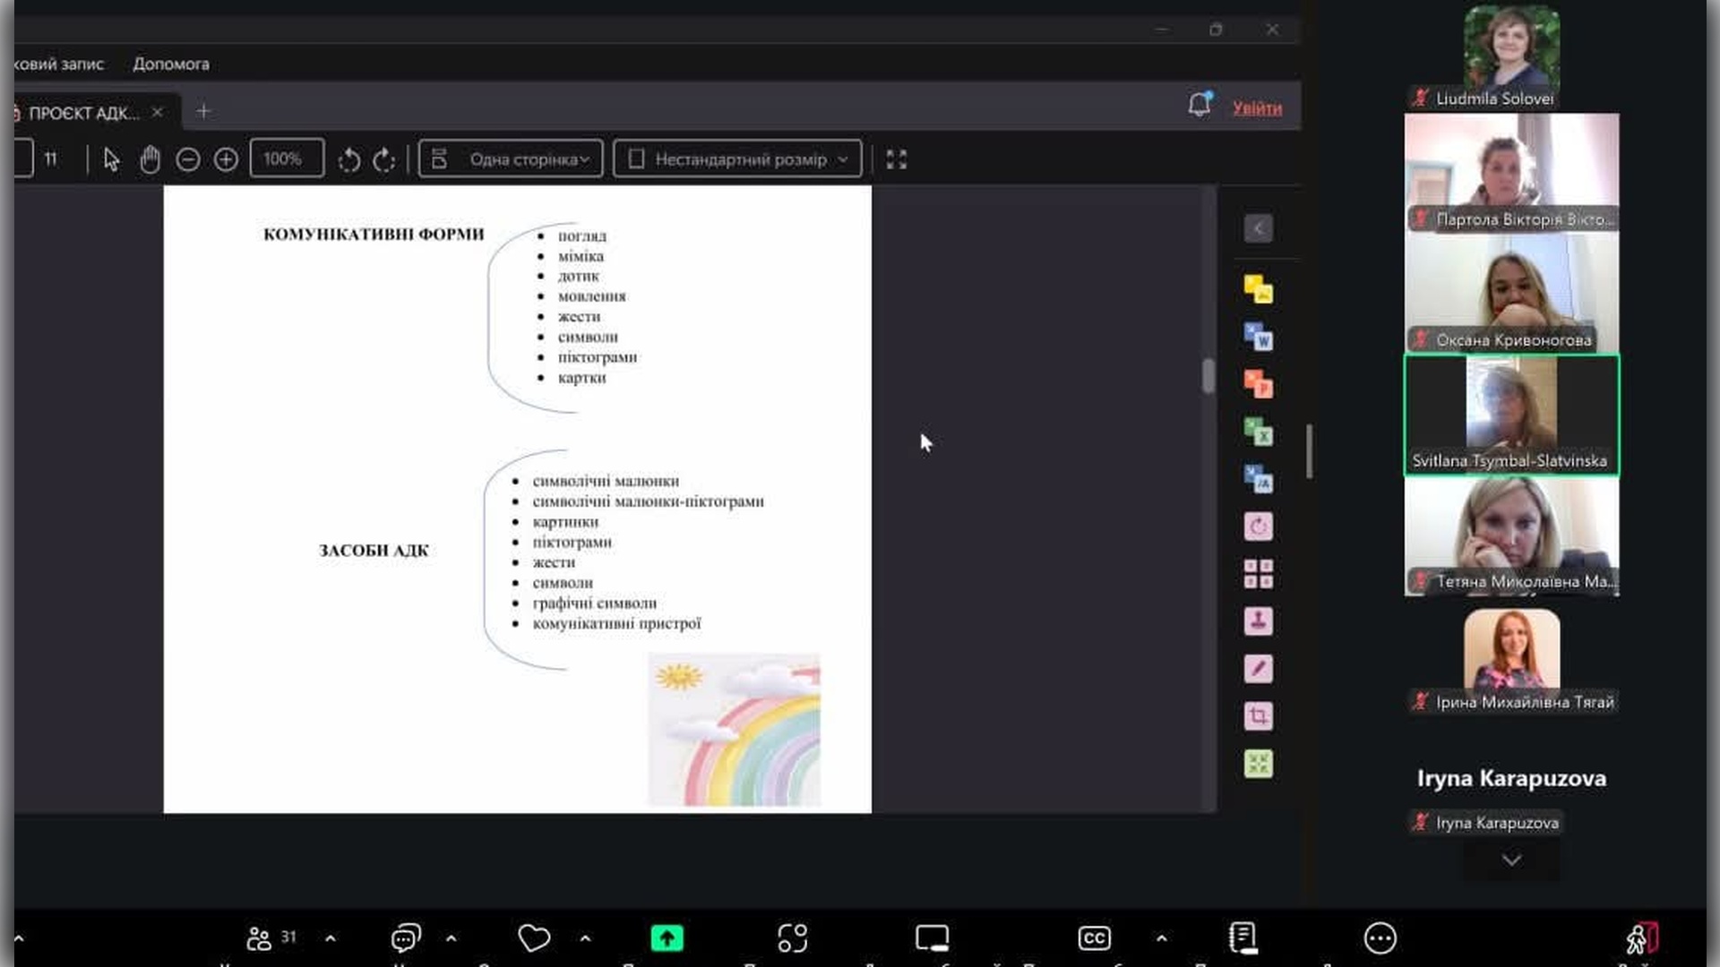Click the zoom in plus icon
Viewport: 1720px width, 967px height.
pyautogui.click(x=226, y=159)
